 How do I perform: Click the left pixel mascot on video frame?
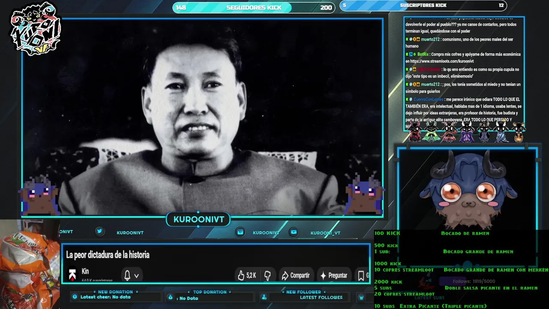39,195
